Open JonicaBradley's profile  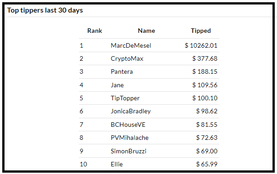pyautogui.click(x=131, y=111)
